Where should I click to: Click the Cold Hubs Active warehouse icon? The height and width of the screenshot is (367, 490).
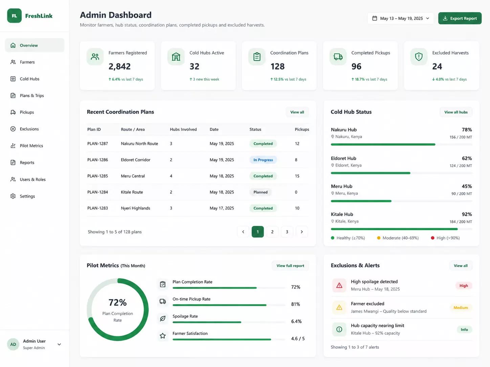tap(176, 57)
